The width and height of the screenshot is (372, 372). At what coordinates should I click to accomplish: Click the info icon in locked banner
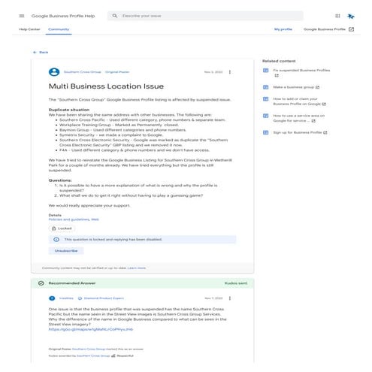(x=56, y=240)
